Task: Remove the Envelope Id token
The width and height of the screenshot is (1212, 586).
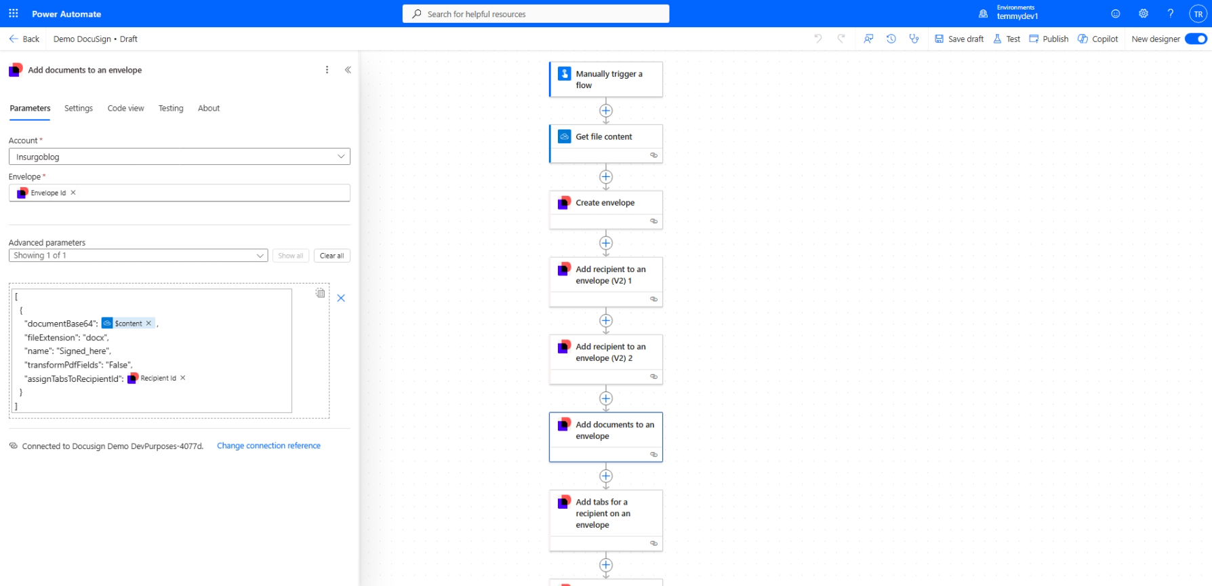Action: point(73,193)
